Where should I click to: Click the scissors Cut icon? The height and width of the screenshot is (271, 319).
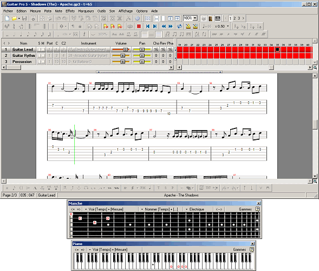click(128, 18)
